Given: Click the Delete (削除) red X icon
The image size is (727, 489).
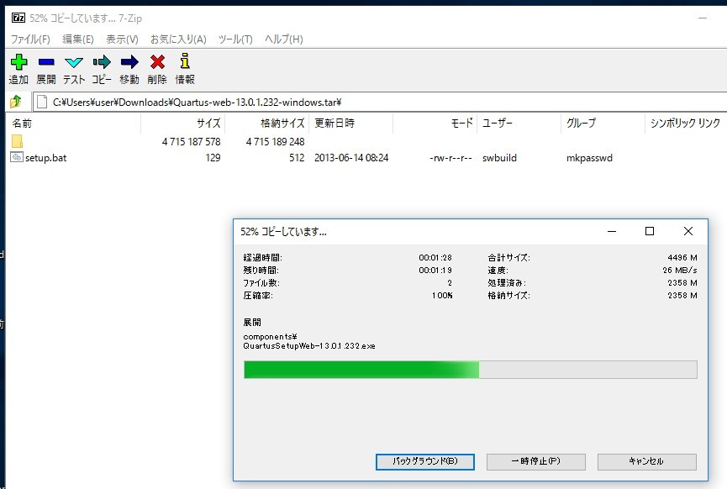Looking at the screenshot, I should click(157, 61).
